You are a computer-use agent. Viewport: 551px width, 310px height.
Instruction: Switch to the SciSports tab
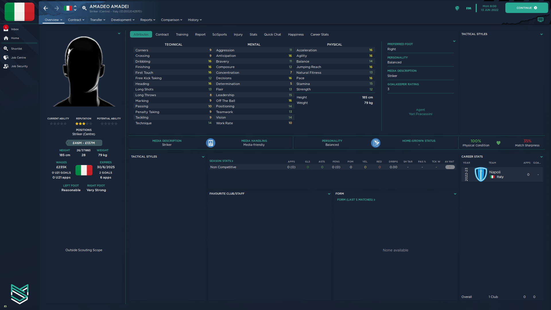219,34
